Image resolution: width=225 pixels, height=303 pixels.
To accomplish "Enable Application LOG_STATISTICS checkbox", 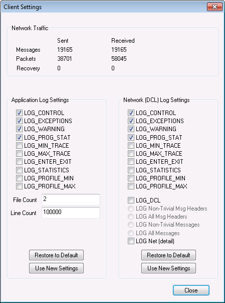I will (19, 170).
